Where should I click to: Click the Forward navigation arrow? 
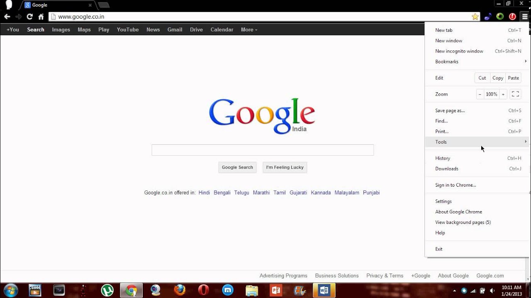tap(18, 17)
